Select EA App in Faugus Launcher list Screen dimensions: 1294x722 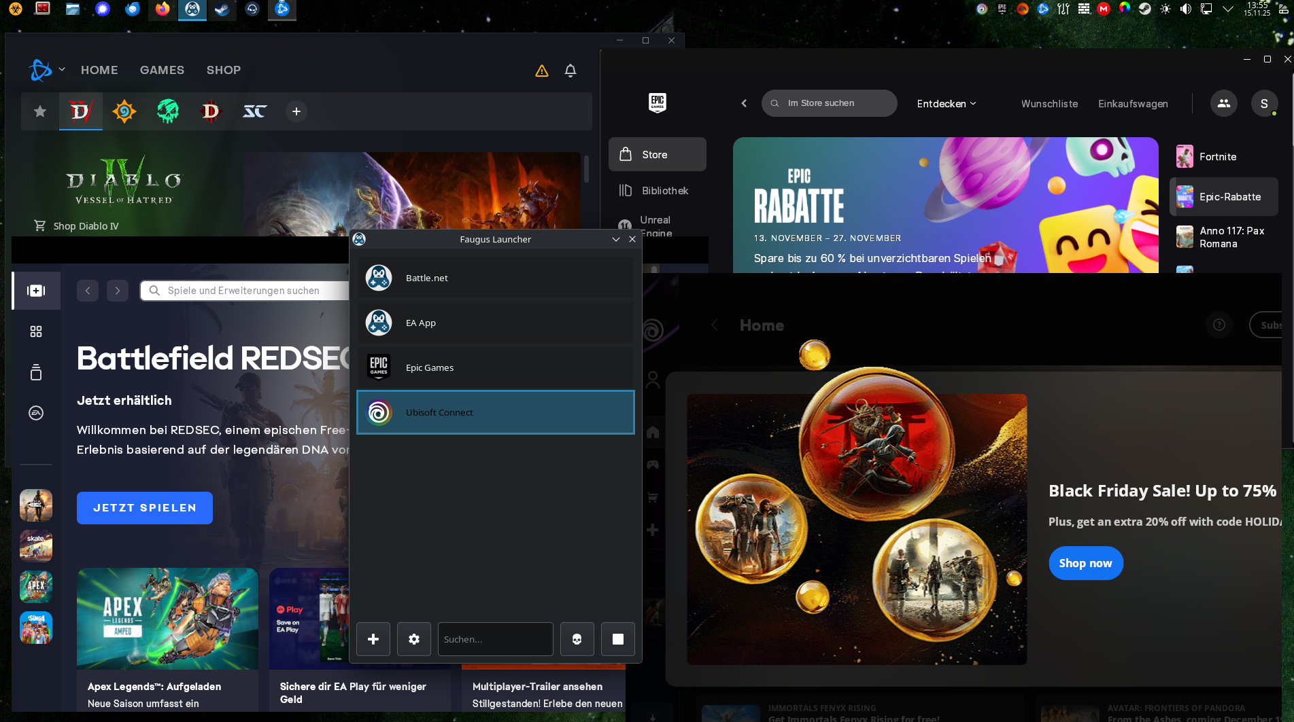[496, 323]
